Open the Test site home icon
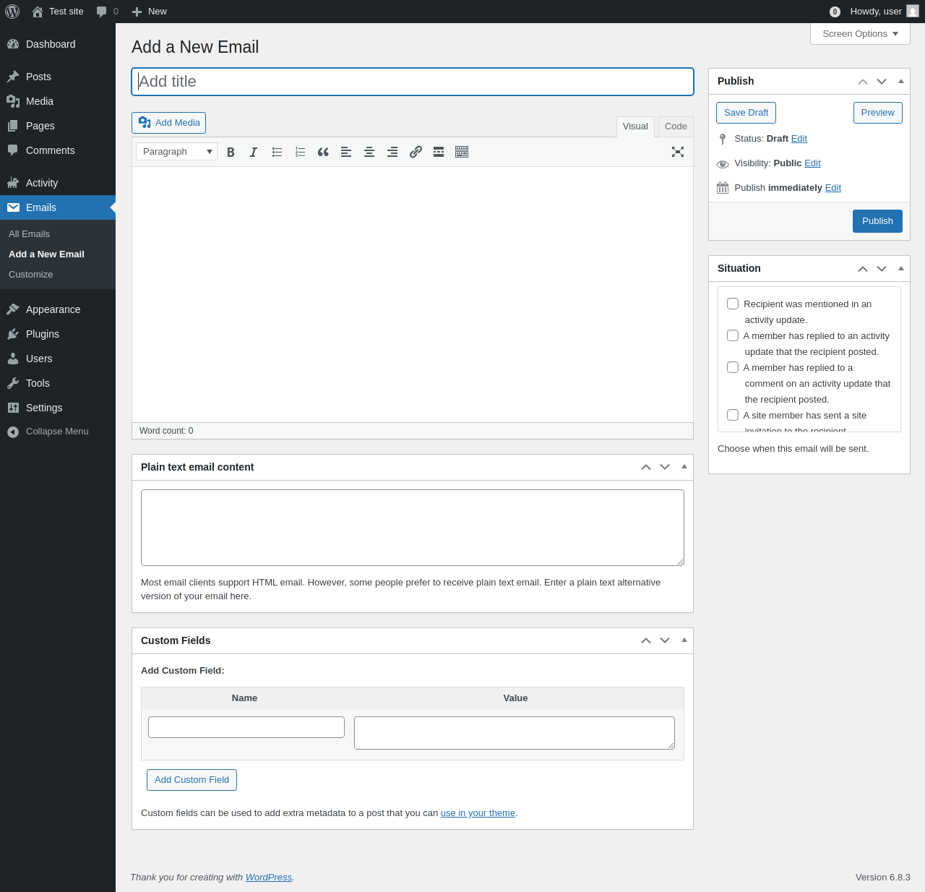The width and height of the screenshot is (925, 892). [x=38, y=12]
